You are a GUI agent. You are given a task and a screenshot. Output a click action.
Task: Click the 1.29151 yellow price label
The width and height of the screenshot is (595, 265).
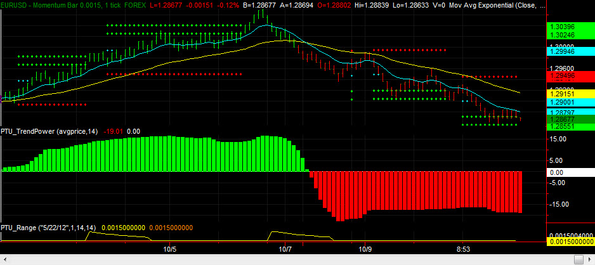pos(570,94)
